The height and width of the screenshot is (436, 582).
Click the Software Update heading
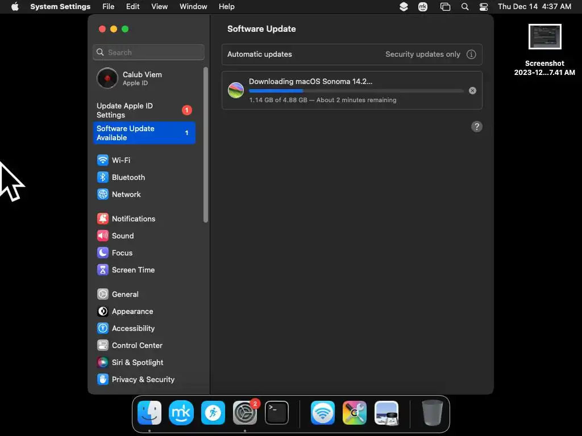click(261, 29)
